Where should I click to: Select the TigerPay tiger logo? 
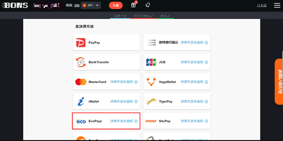pos(151,102)
